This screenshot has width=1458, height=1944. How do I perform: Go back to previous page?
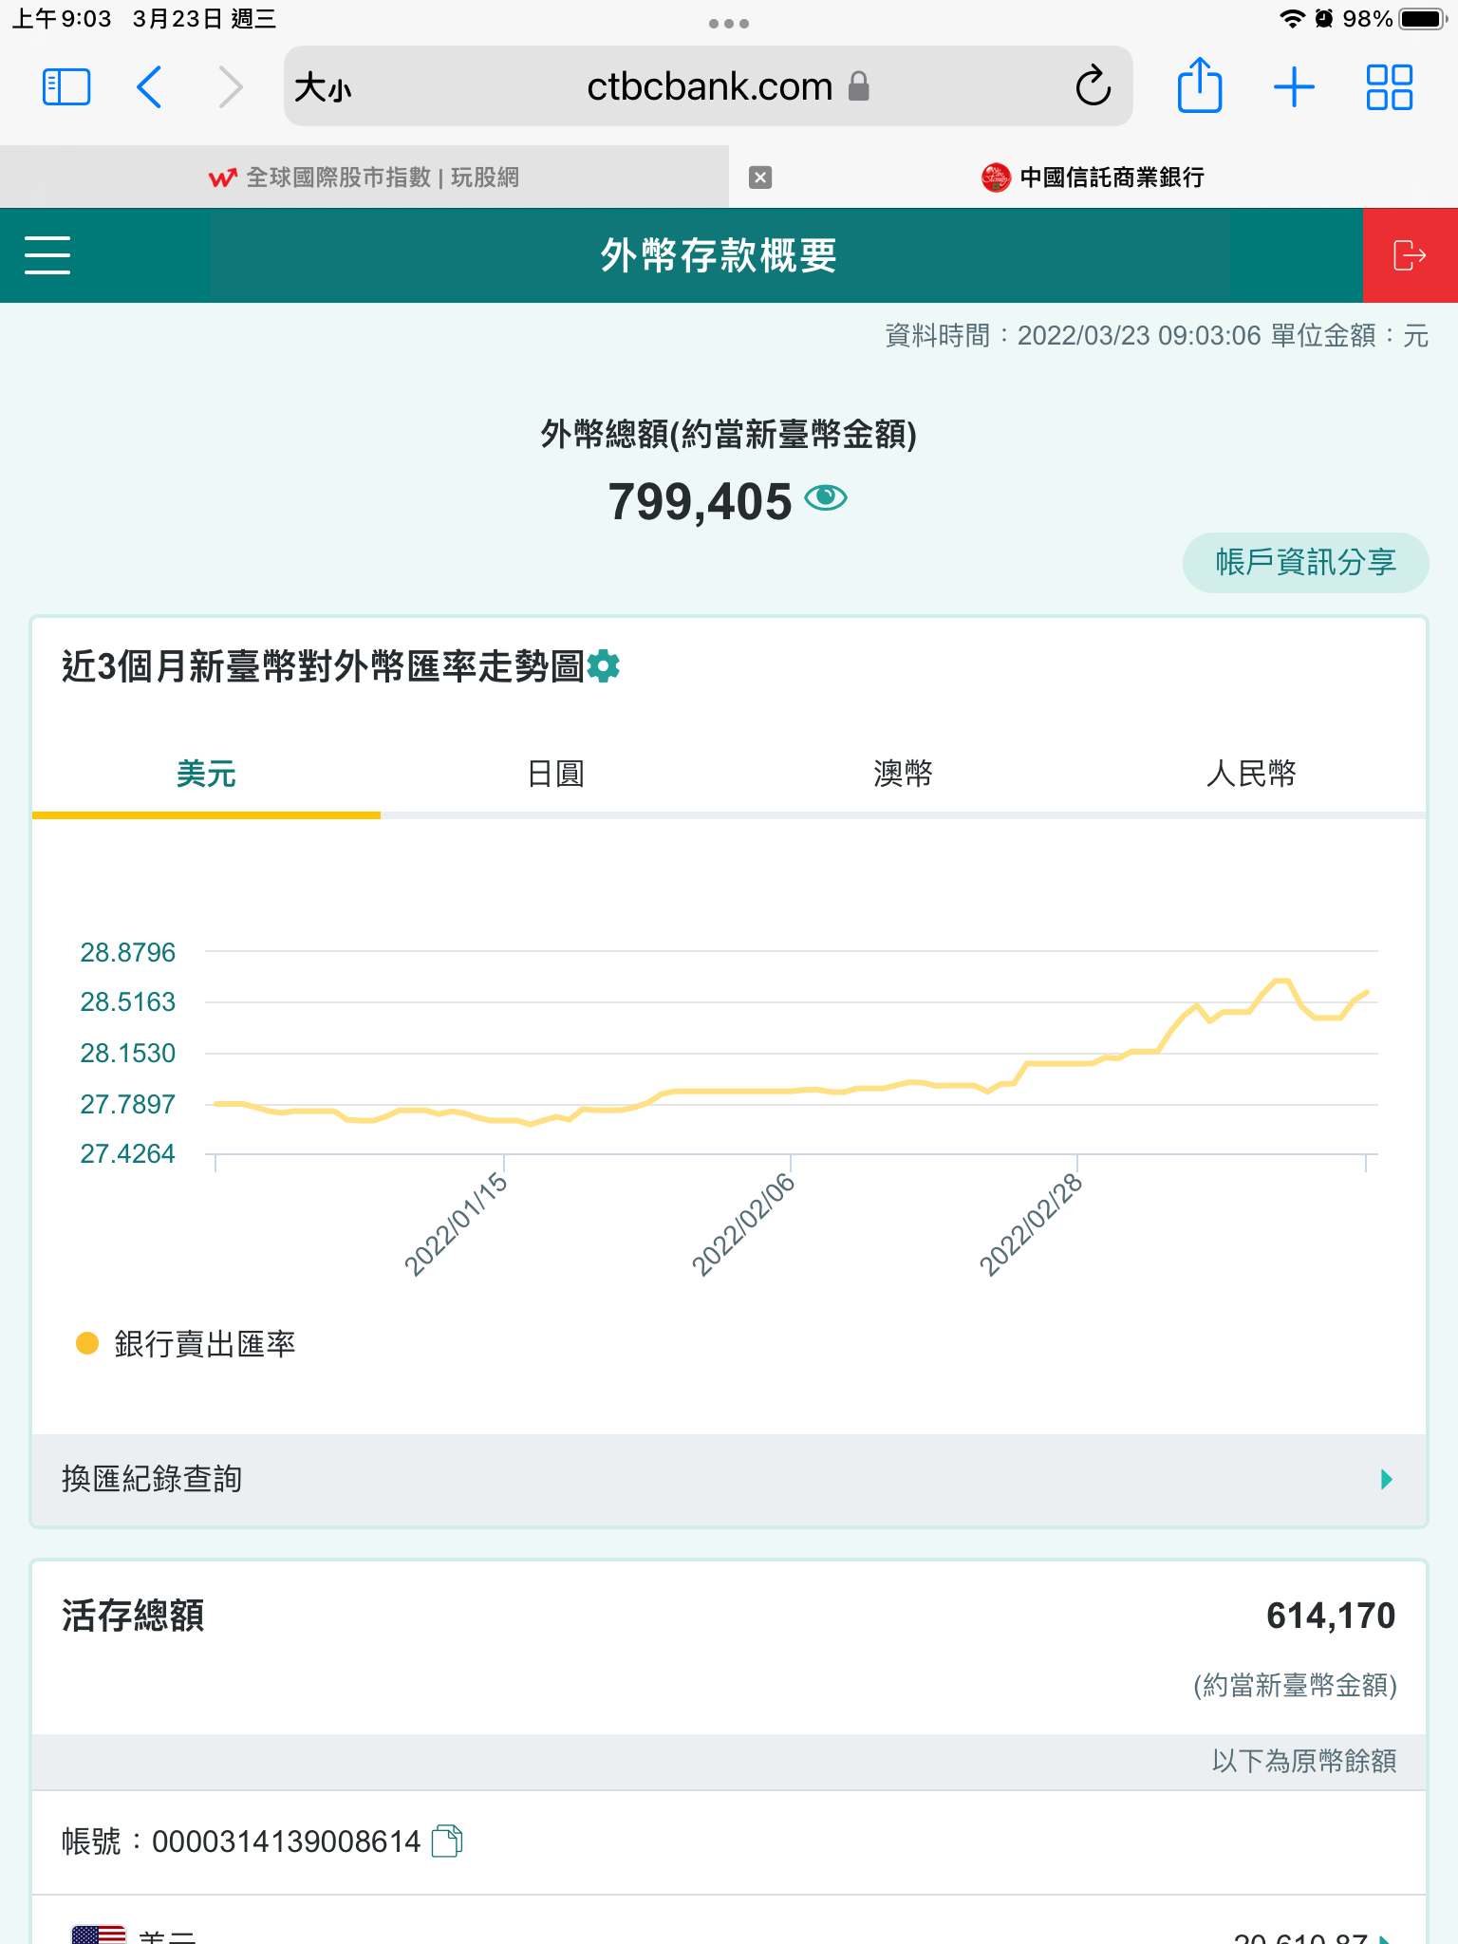coord(150,86)
